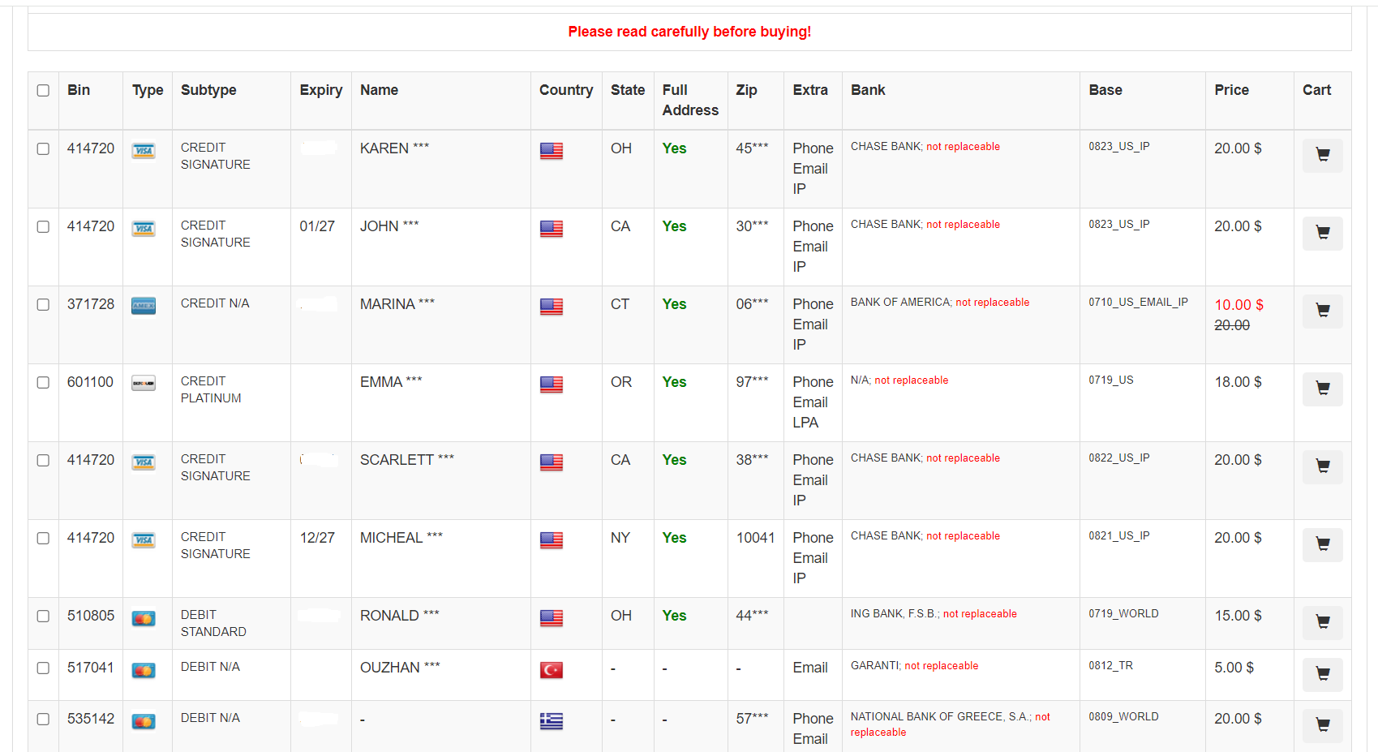The image size is (1378, 752).
Task: Click the US flag in the MARINA row
Action: point(552,307)
